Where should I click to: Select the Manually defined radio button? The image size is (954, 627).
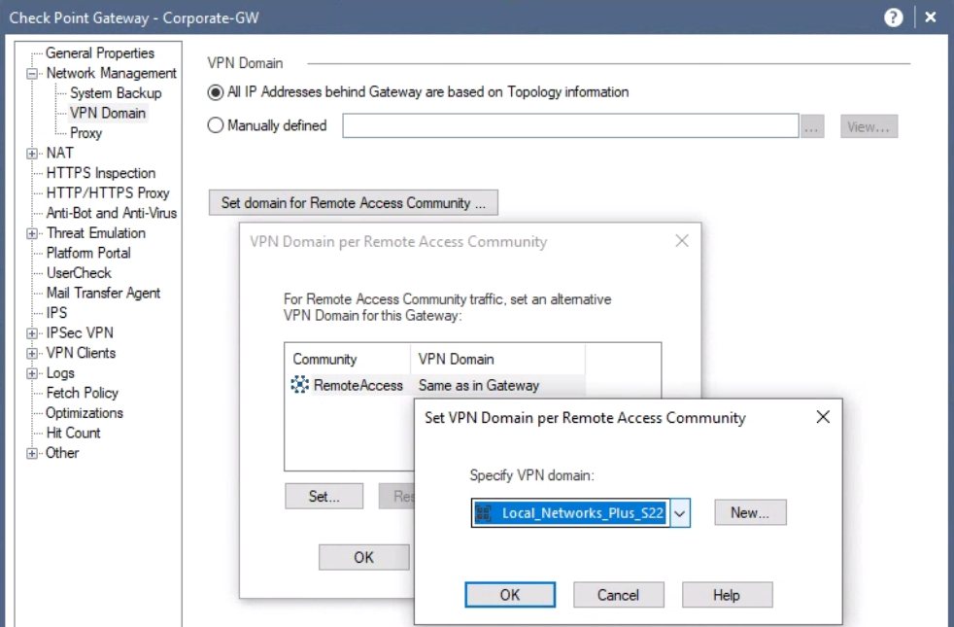(x=216, y=125)
